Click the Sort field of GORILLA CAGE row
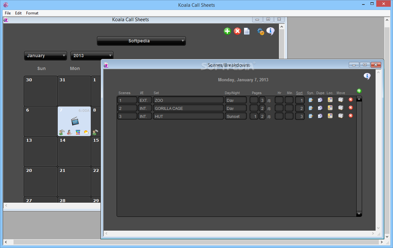This screenshot has width=393, height=248. [300, 108]
